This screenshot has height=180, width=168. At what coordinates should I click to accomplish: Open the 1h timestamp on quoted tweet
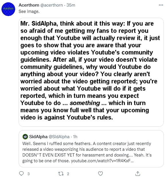tap(75, 137)
